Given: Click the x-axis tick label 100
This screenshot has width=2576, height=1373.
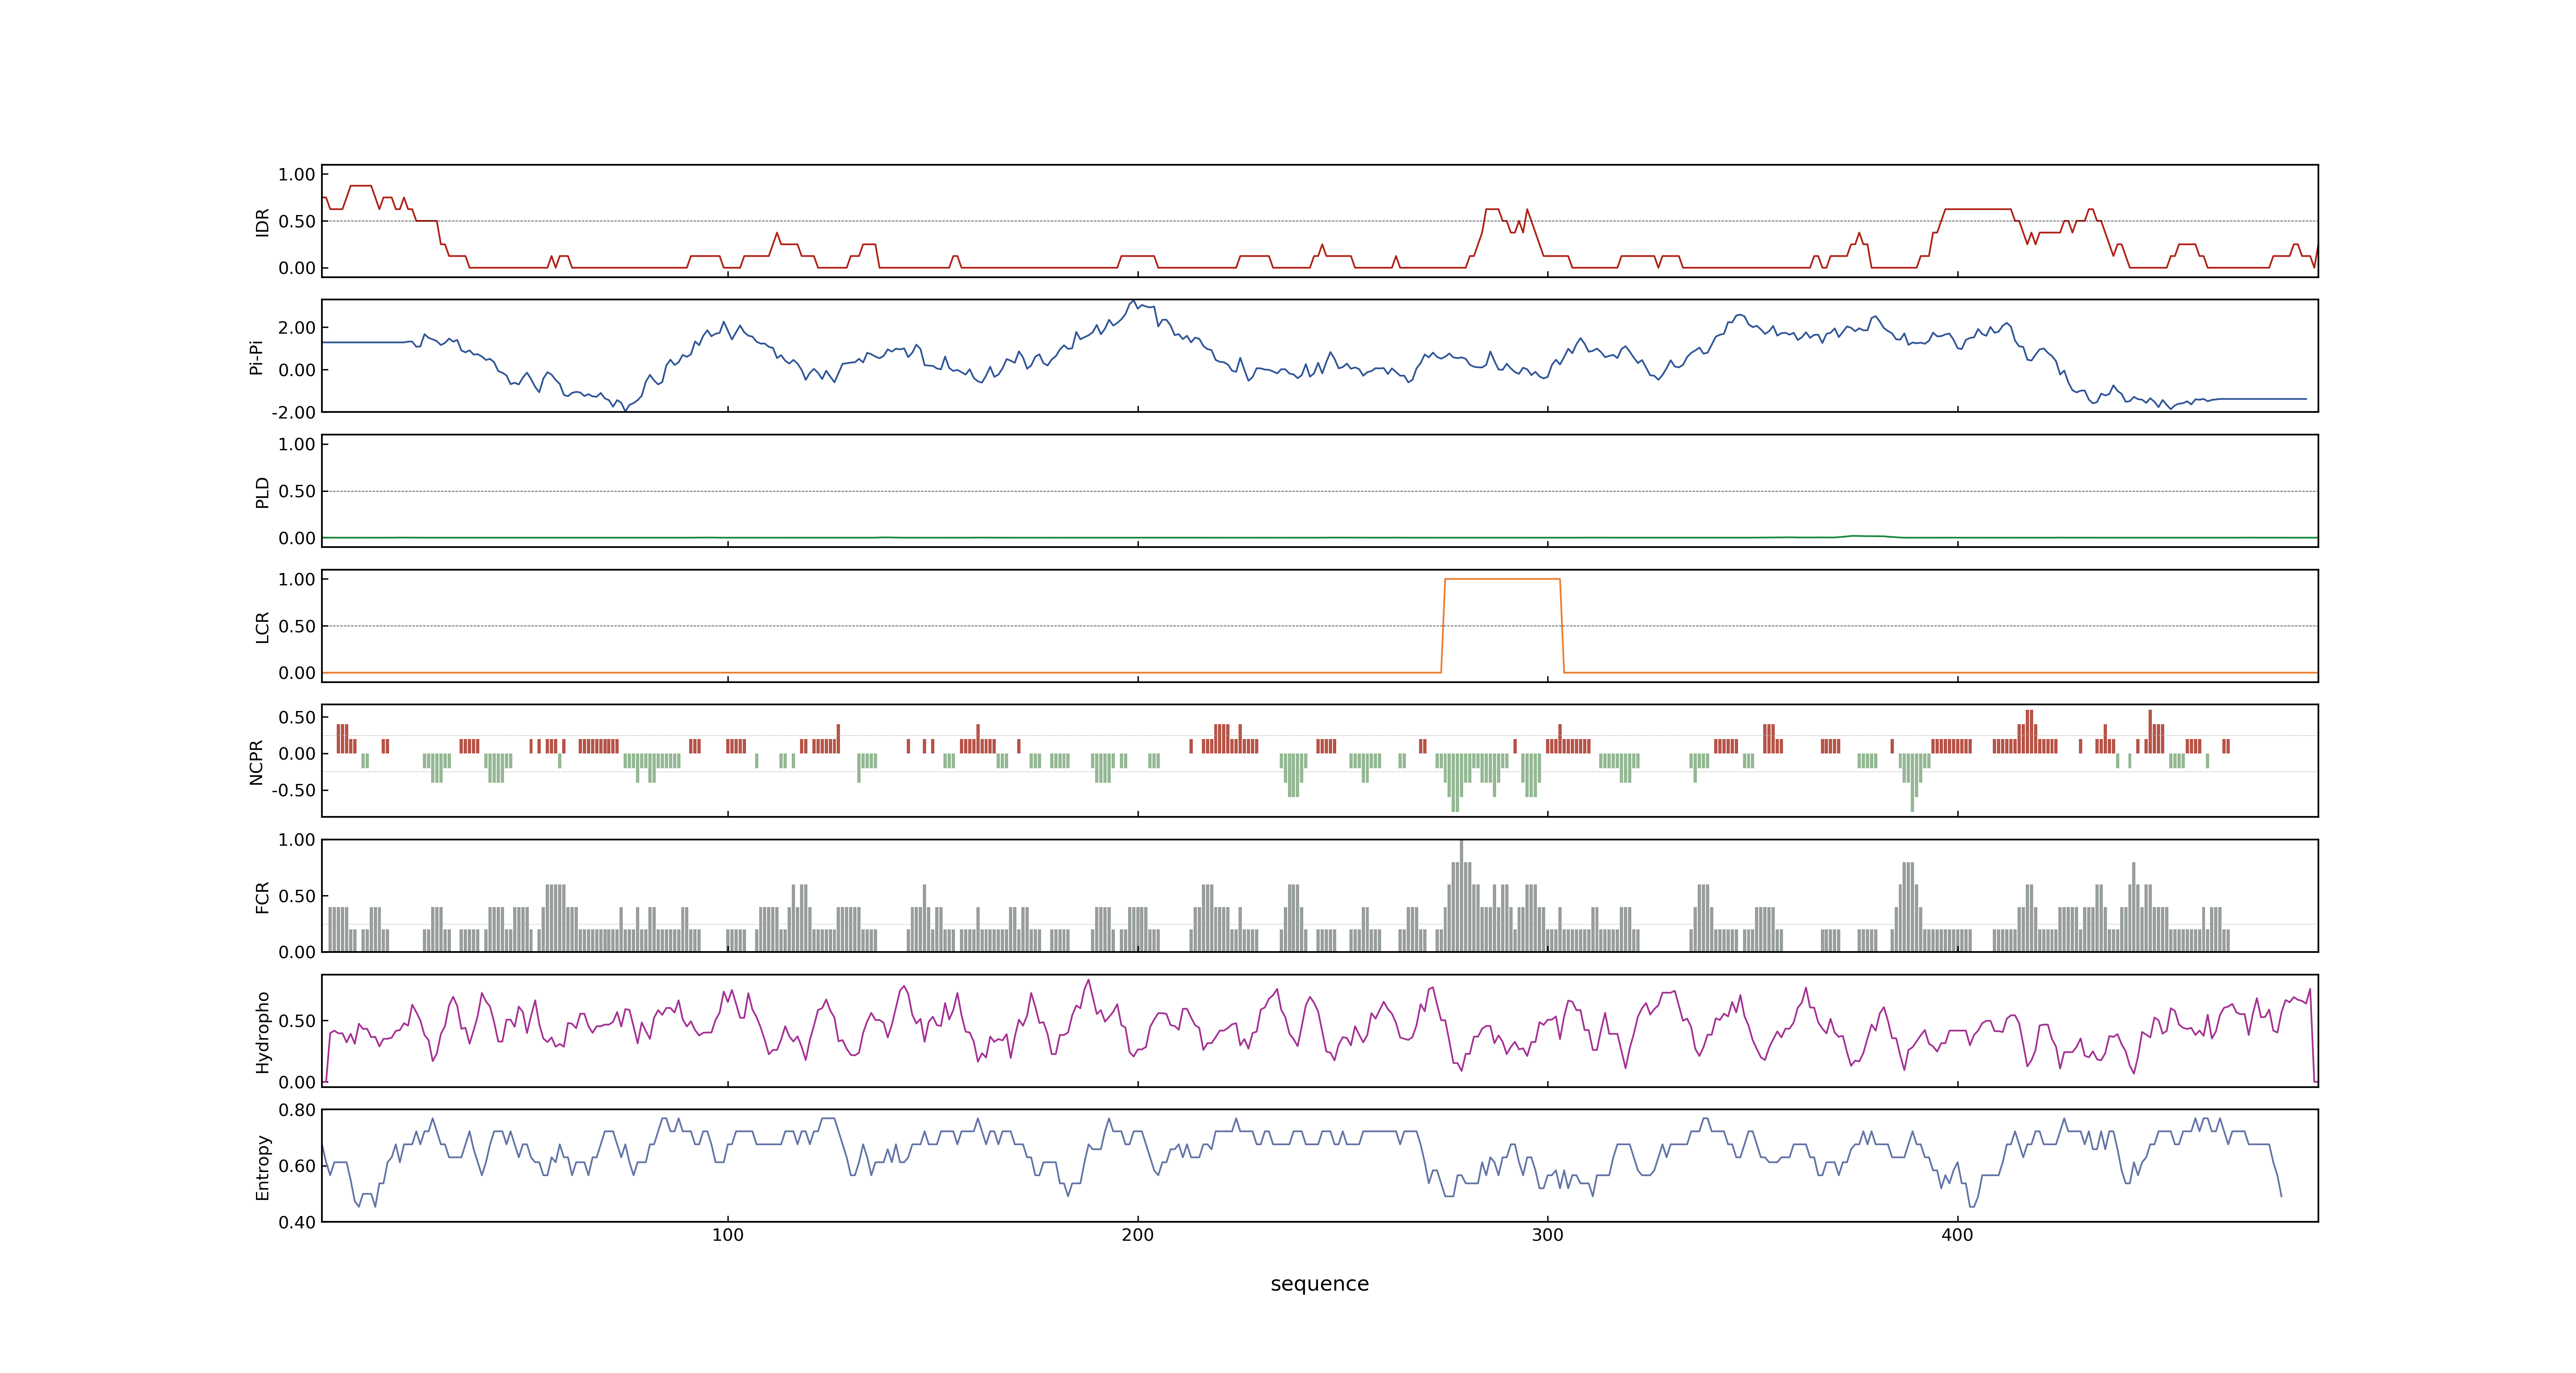Looking at the screenshot, I should (x=728, y=1235).
